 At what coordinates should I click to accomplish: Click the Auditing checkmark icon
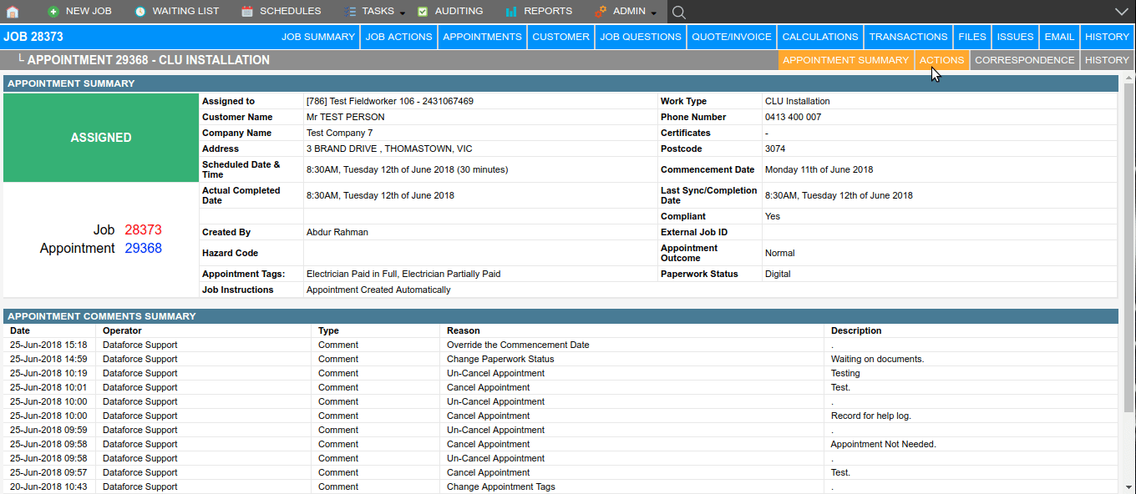point(423,12)
